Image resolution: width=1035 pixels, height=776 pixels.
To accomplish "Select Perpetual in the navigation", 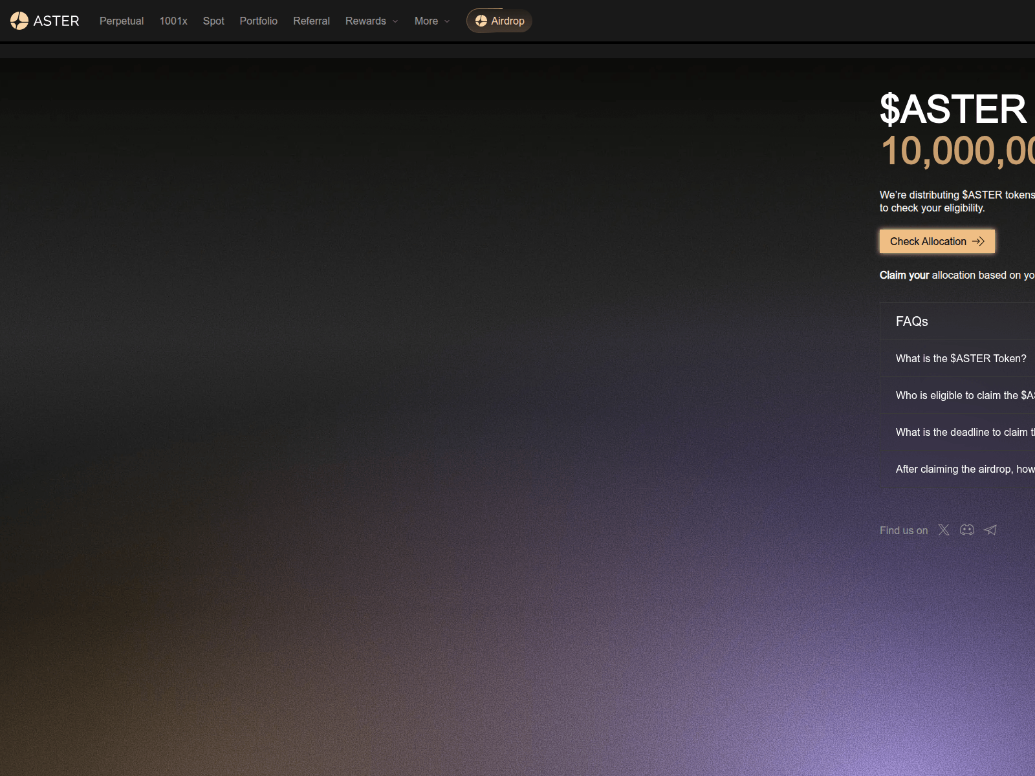I will click(121, 21).
